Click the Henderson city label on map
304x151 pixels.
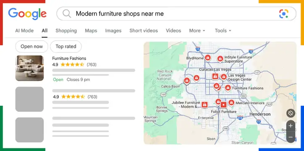(x=260, y=114)
